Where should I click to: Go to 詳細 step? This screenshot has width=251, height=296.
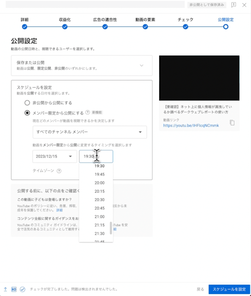pyautogui.click(x=24, y=23)
